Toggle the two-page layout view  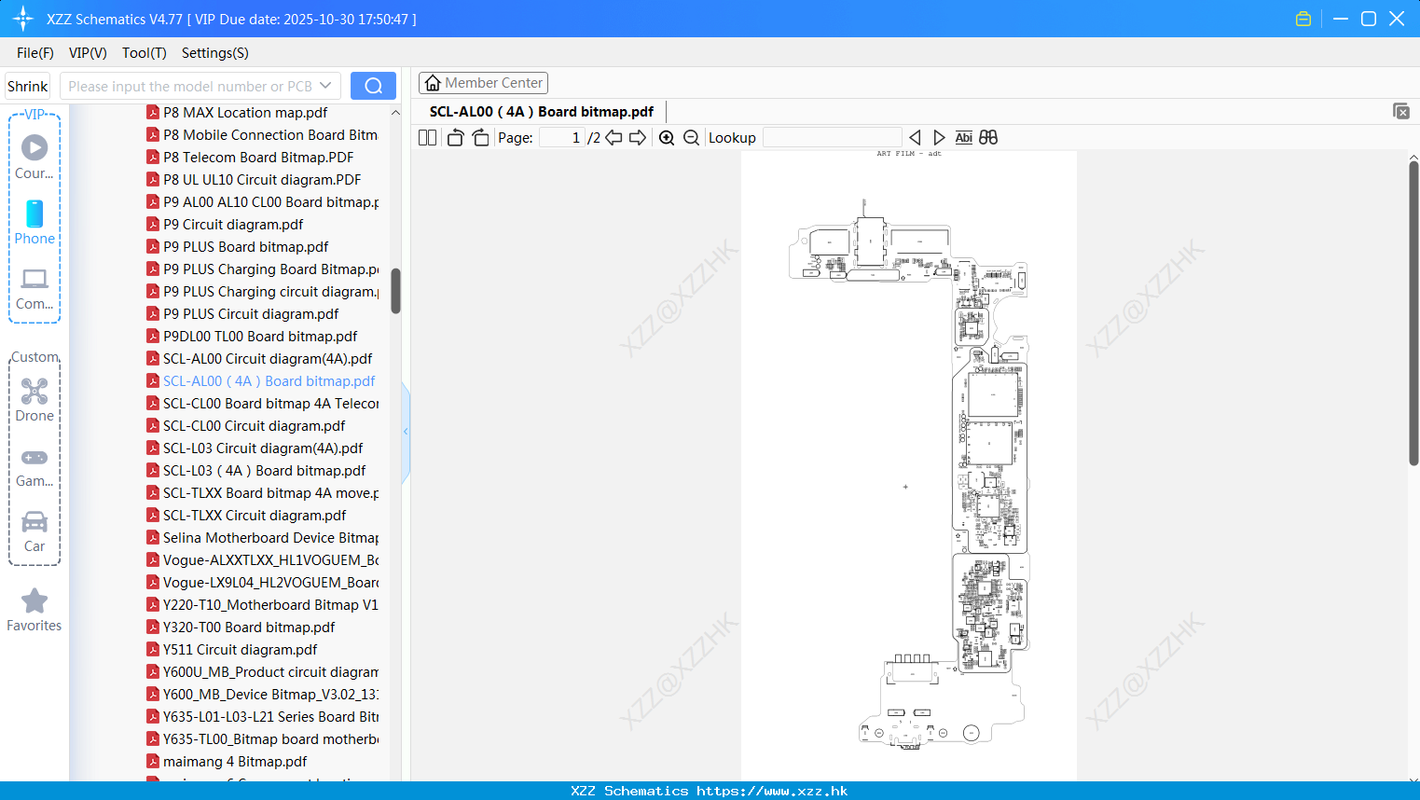point(427,138)
